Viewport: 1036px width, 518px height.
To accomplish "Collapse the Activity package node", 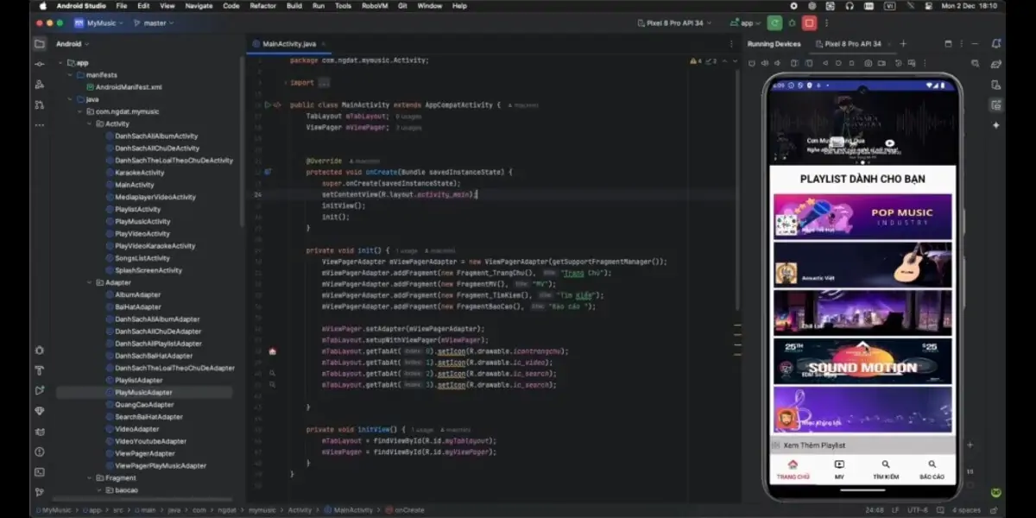I will coord(90,123).
